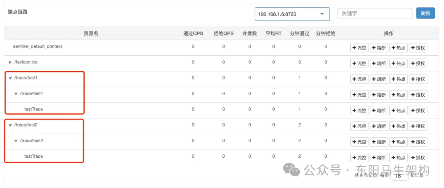Click the 分钟拒绝 column header
The width and height of the screenshot is (444, 188).
click(326, 33)
